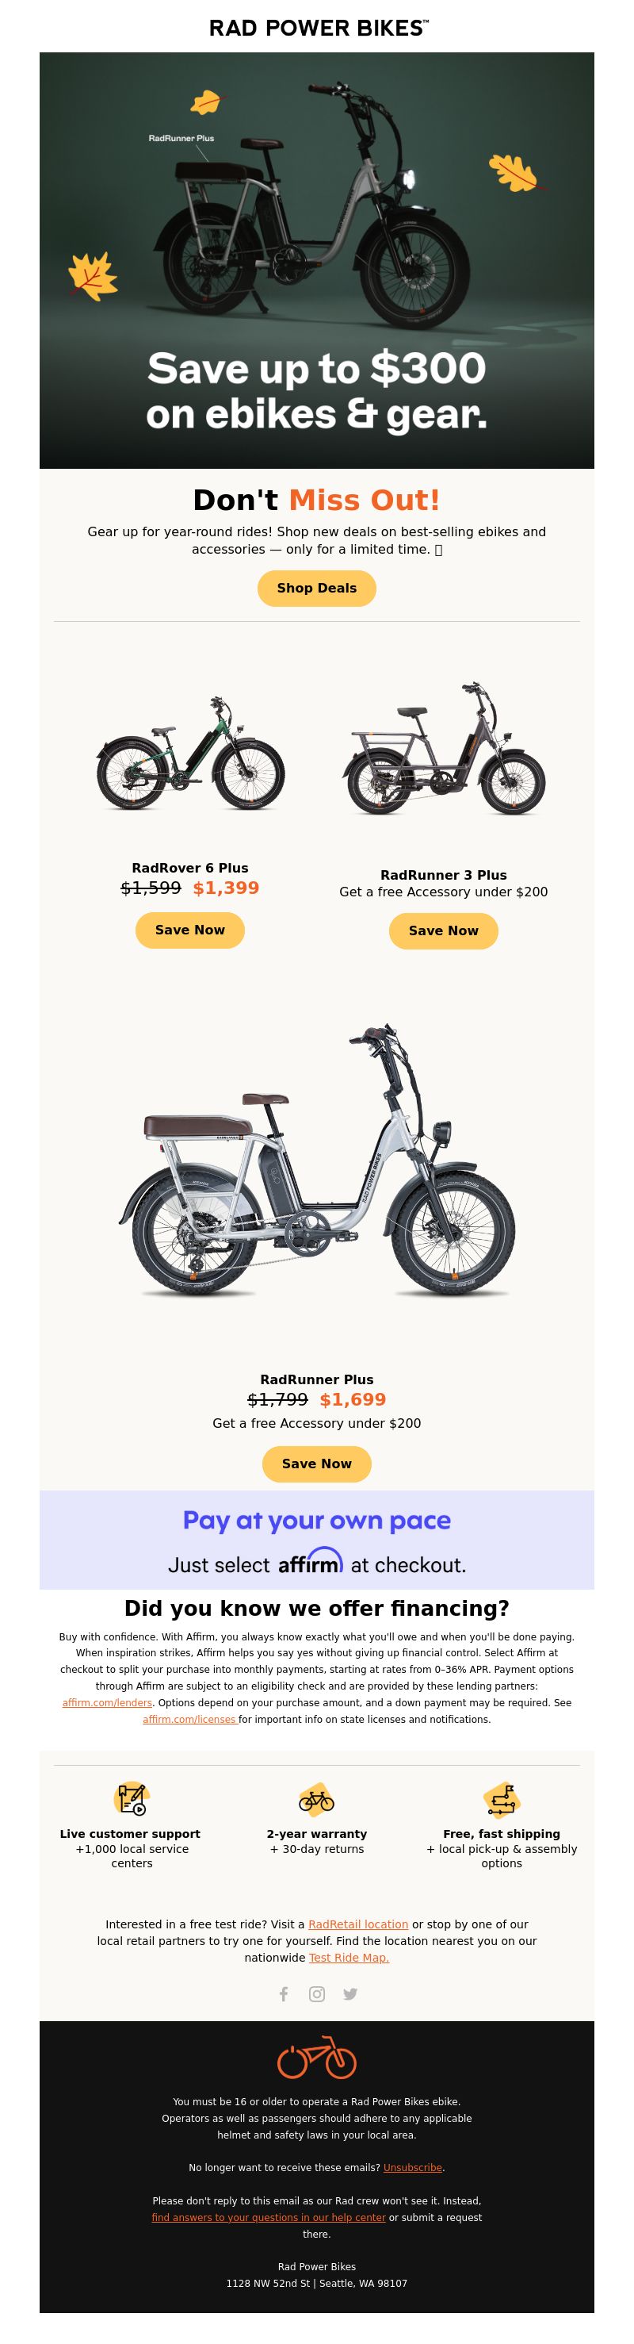Click the orange bike logo in the footer
The height and width of the screenshot is (2344, 634).
click(x=316, y=2058)
